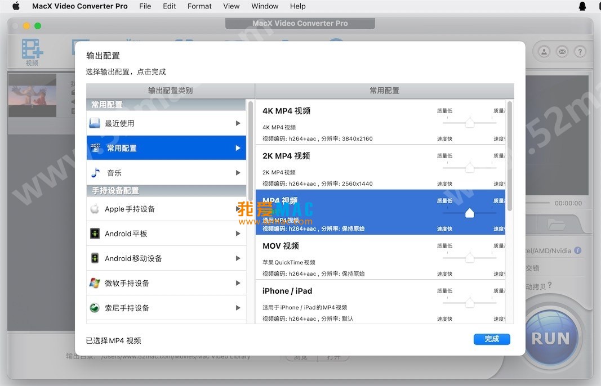Open the File menu
The image size is (601, 386).
[x=145, y=6]
